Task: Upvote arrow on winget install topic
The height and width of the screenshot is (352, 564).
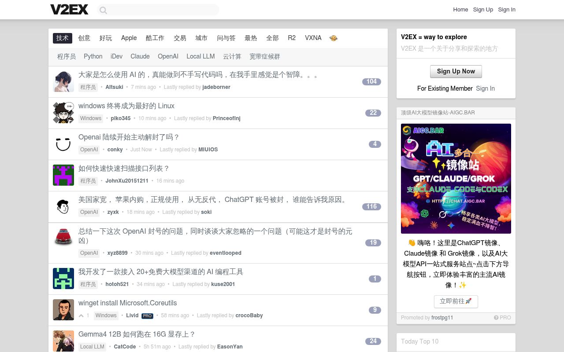Action: pyautogui.click(x=81, y=315)
